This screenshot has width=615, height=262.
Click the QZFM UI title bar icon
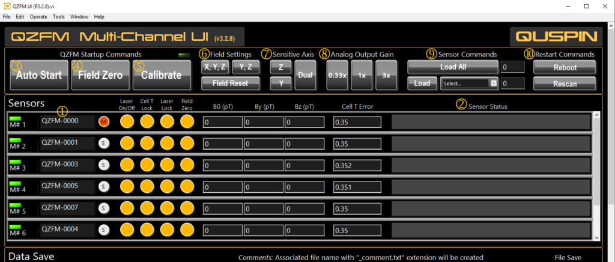(6, 6)
